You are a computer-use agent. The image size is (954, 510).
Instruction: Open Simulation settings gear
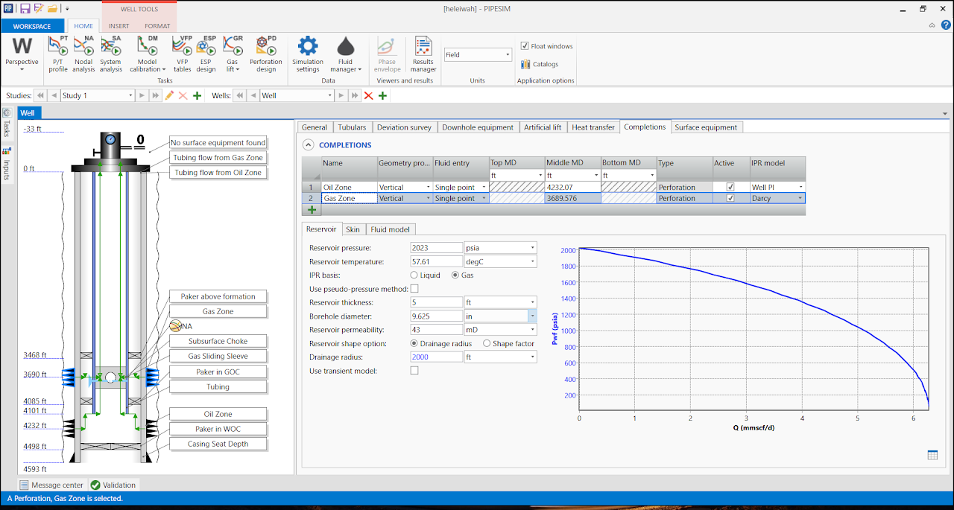(x=308, y=54)
